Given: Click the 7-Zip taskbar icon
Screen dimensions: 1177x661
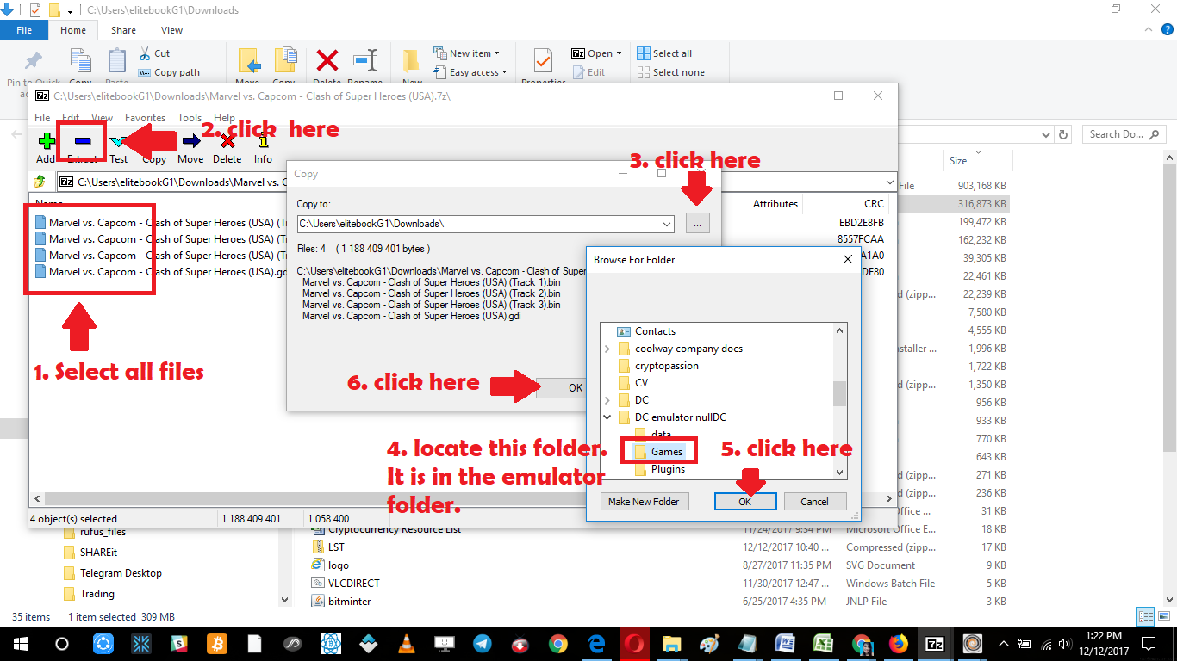Looking at the screenshot, I should (x=935, y=644).
